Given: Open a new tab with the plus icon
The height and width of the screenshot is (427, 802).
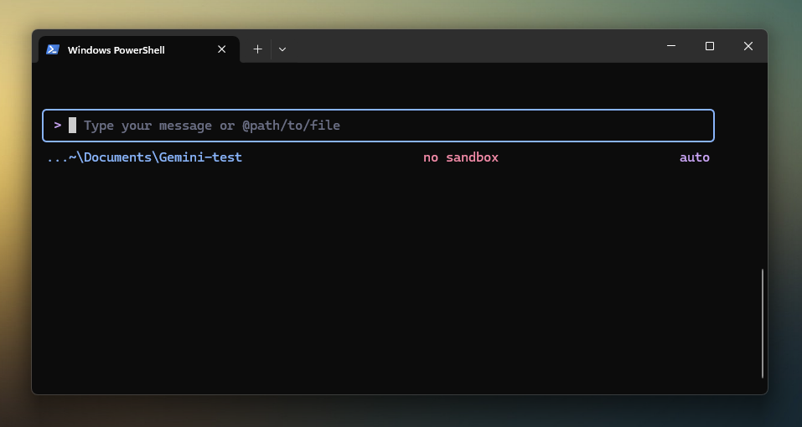Looking at the screenshot, I should point(257,49).
